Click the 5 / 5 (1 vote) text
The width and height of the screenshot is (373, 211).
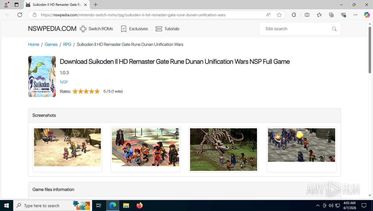(x=113, y=91)
